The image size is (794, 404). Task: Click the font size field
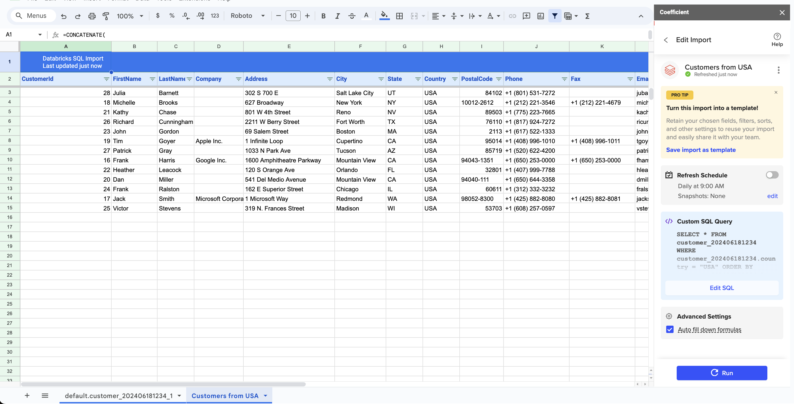(x=293, y=16)
